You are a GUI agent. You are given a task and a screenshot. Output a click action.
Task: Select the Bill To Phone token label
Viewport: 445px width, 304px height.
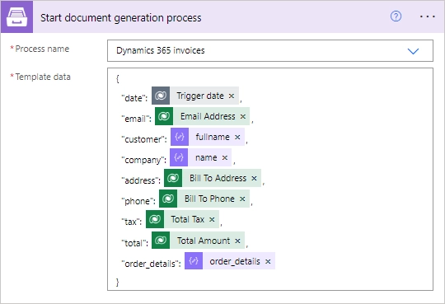click(x=209, y=199)
